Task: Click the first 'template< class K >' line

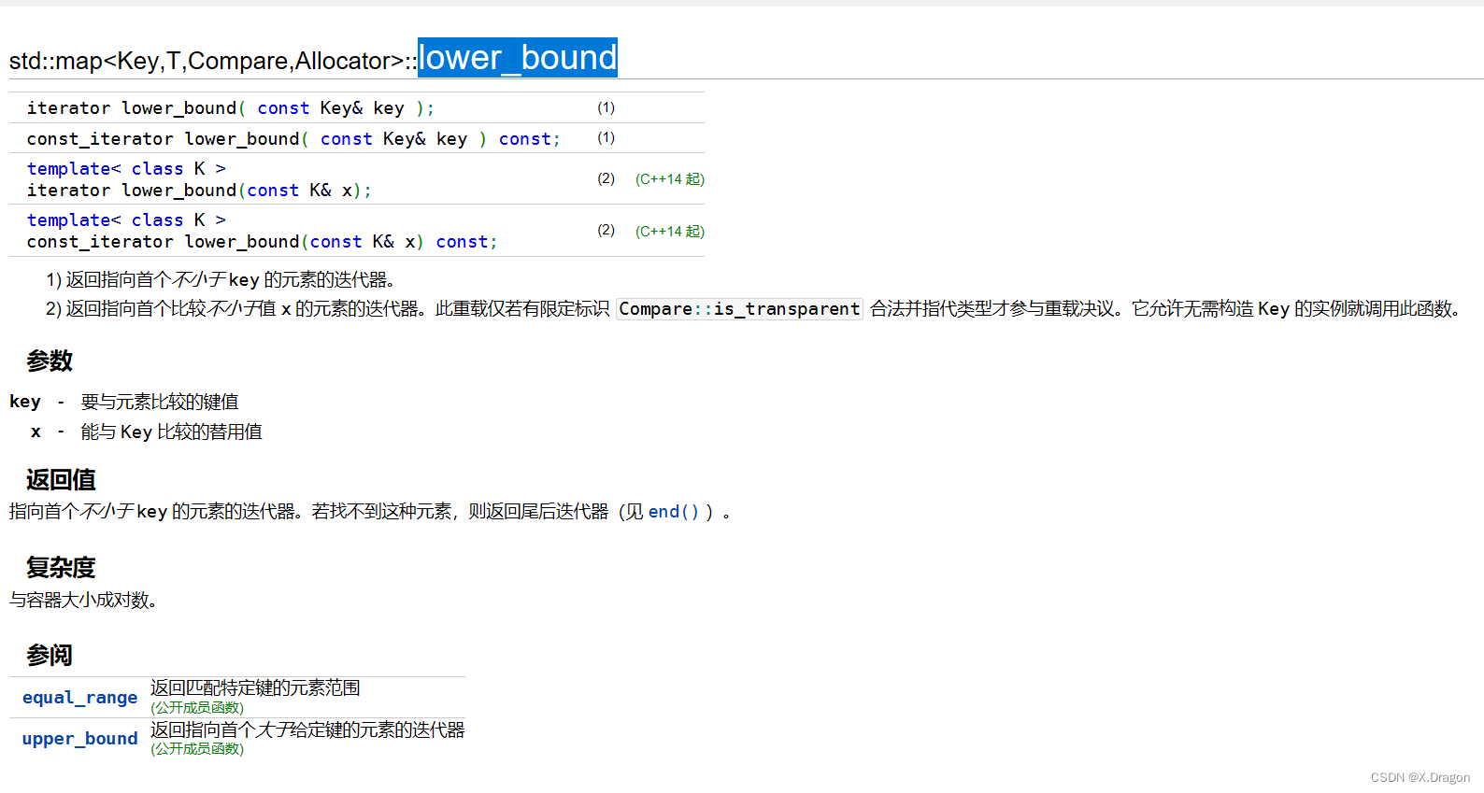Action: pos(126,169)
